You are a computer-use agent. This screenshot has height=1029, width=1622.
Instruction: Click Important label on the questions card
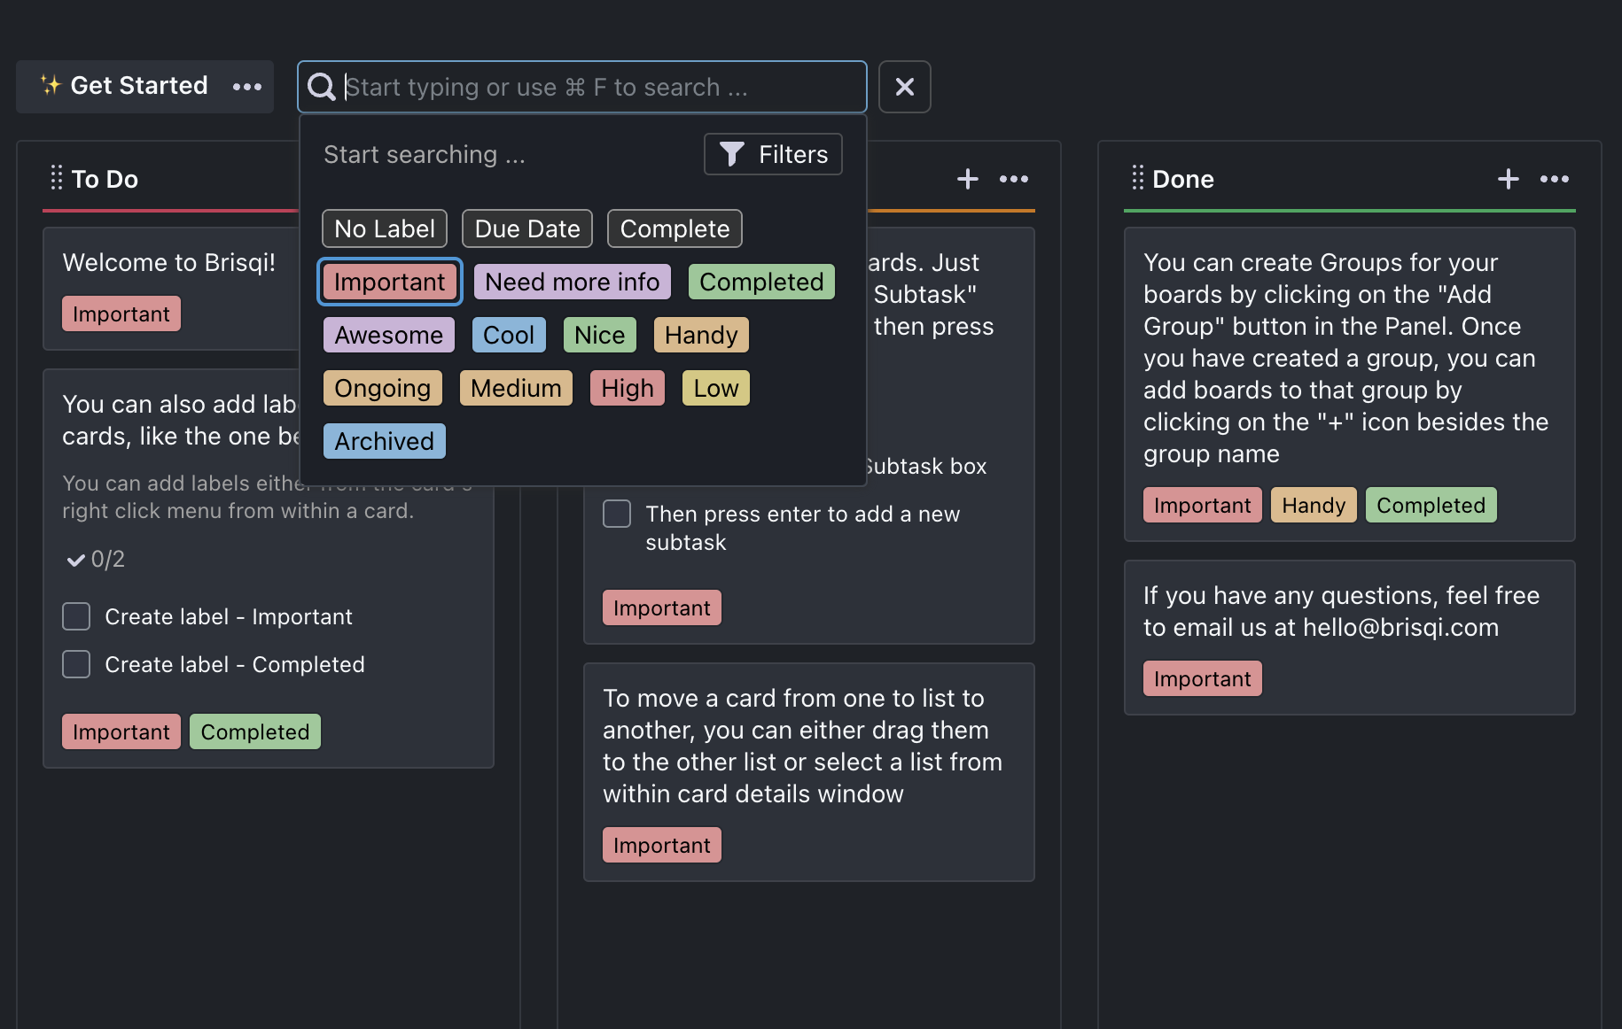1203,678
